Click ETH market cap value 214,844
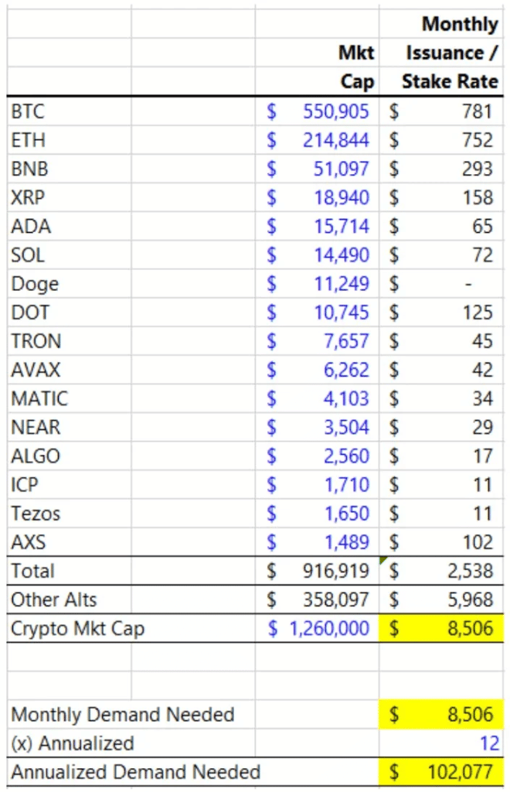Screen dimensions: 510x792 336,141
